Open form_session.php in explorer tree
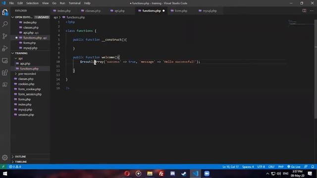The height and width of the screenshot is (178, 317). point(30,94)
